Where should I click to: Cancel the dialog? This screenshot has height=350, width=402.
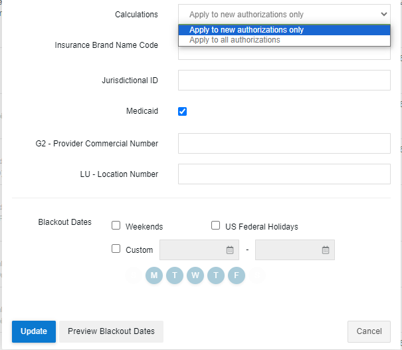[x=369, y=331]
